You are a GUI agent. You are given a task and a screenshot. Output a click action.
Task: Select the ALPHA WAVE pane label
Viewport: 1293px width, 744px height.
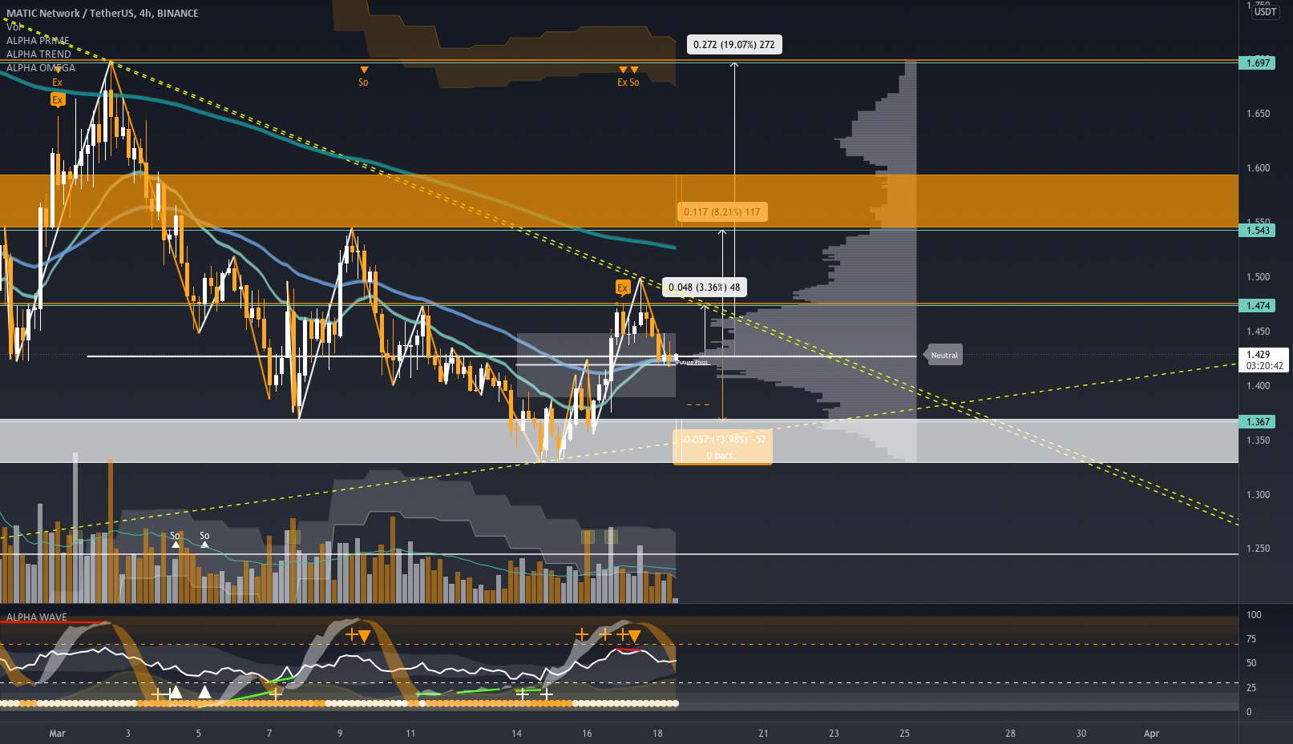[37, 617]
